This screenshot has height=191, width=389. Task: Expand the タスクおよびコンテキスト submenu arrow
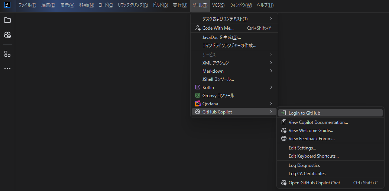[271, 19]
